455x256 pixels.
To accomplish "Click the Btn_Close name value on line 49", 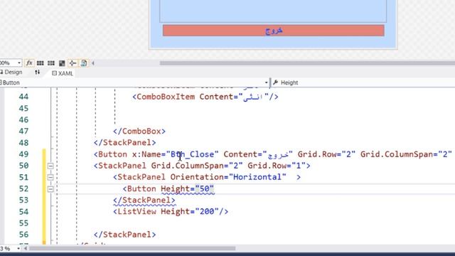I will pyautogui.click(x=192, y=154).
